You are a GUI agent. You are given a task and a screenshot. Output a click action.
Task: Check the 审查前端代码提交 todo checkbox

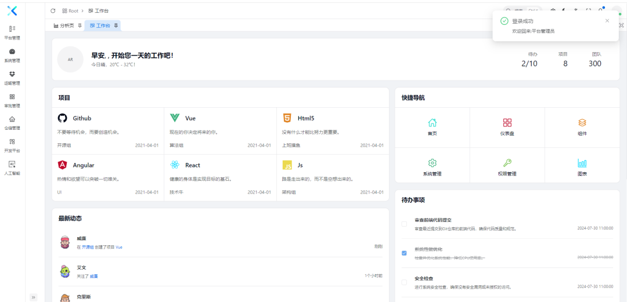click(x=404, y=224)
